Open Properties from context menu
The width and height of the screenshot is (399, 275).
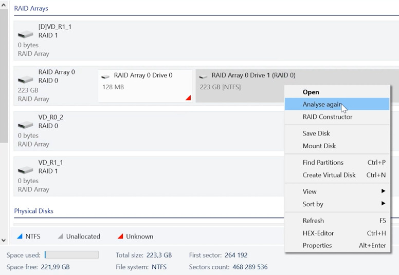(x=337, y=245)
